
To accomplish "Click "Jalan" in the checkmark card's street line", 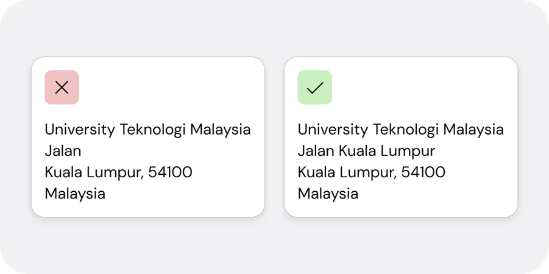I will tap(316, 151).
